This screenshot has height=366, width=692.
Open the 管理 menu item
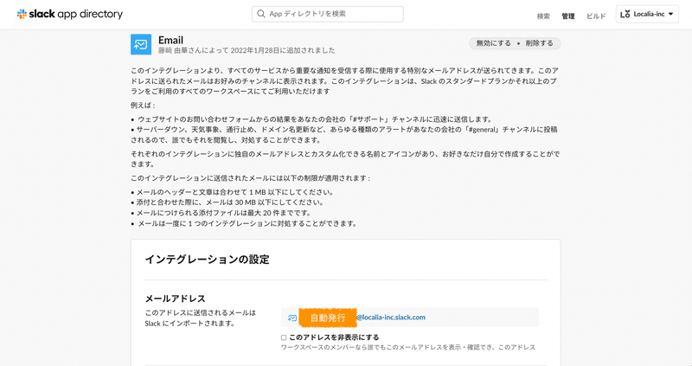[568, 16]
